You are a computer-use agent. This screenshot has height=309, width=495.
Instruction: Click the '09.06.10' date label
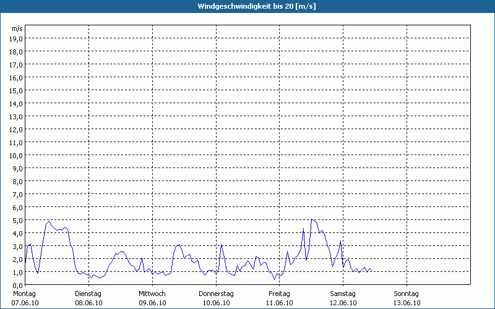152,303
